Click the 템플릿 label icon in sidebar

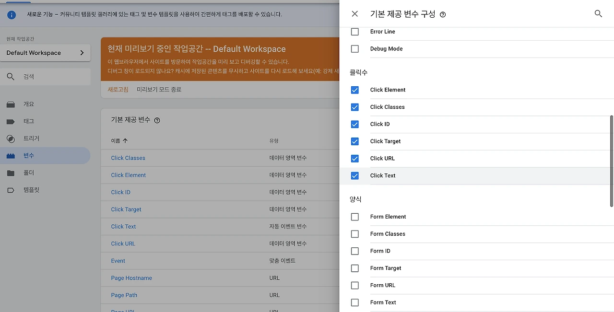11,190
